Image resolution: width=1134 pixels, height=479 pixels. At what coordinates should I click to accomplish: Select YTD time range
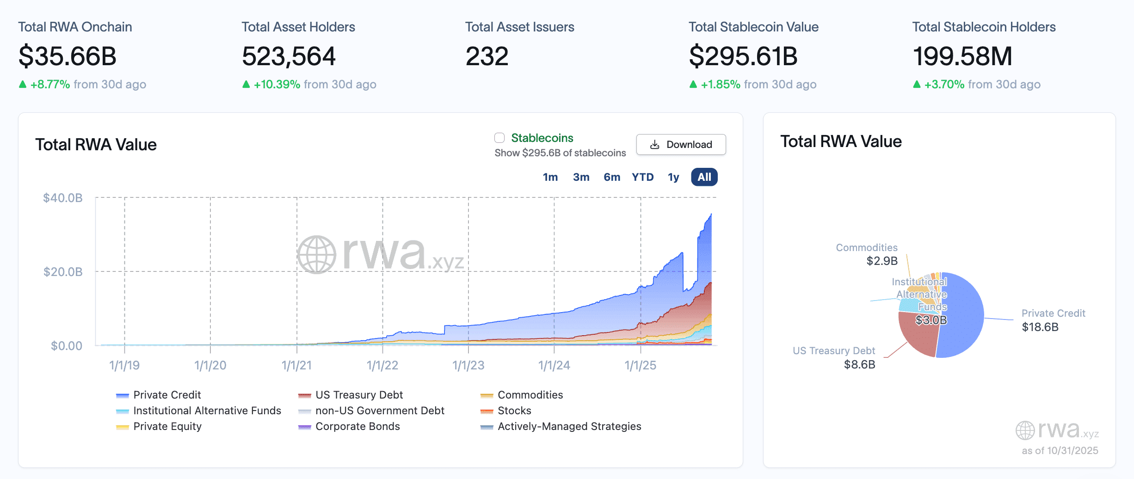642,177
